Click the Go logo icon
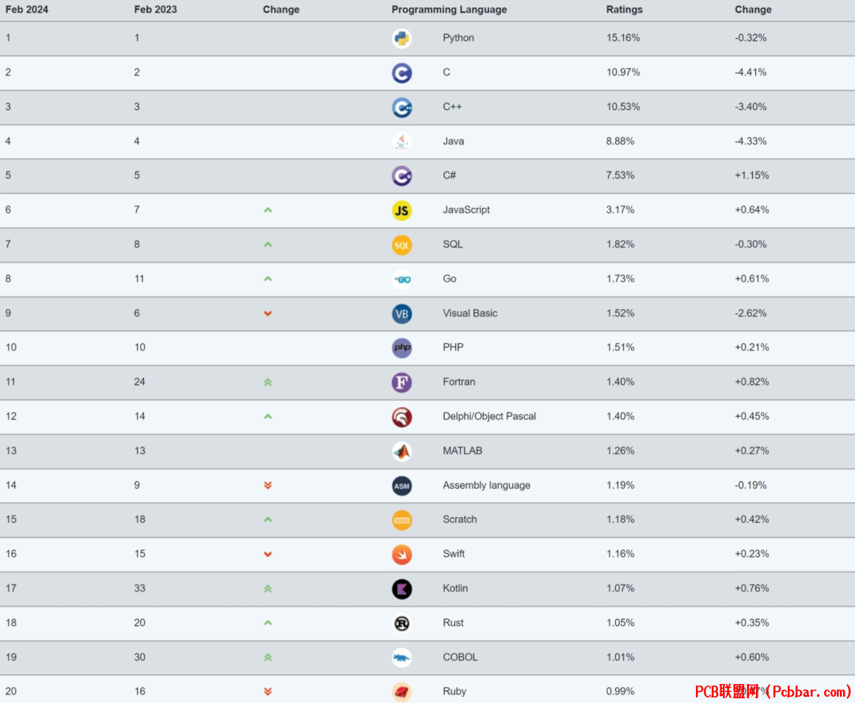 click(402, 279)
